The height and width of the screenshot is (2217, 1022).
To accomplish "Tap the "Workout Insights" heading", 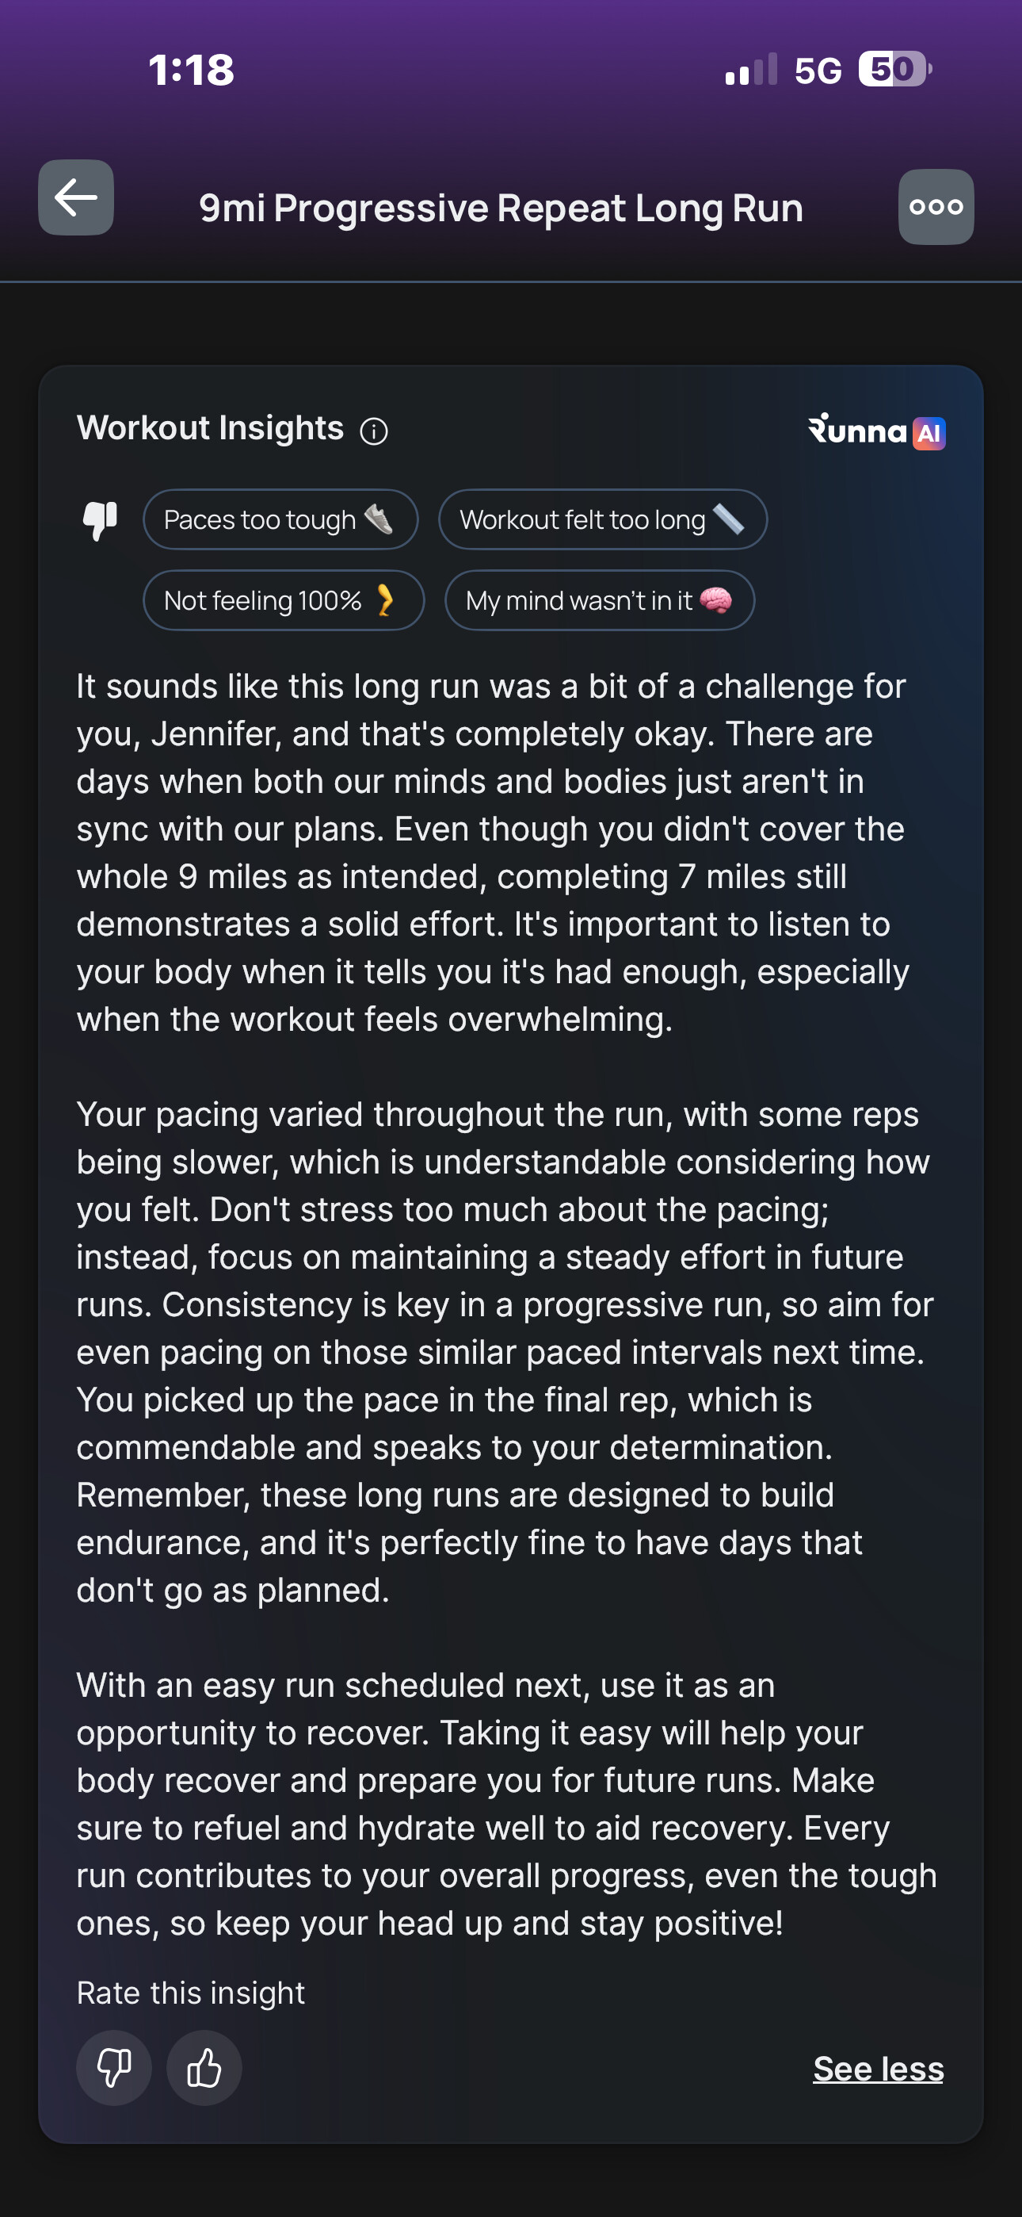I will click(x=210, y=427).
